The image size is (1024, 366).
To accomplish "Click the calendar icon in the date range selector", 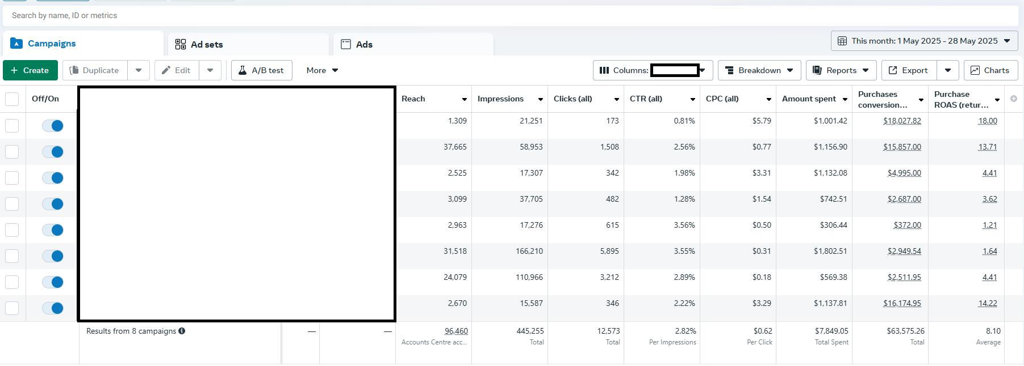I will [842, 41].
